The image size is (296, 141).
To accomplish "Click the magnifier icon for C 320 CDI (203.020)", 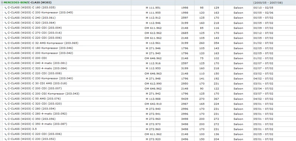I will pos(6,104).
